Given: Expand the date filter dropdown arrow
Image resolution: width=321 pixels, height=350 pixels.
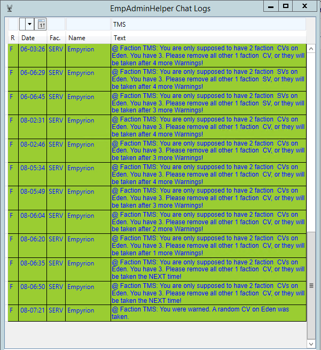Looking at the screenshot, I should pyautogui.click(x=29, y=24).
